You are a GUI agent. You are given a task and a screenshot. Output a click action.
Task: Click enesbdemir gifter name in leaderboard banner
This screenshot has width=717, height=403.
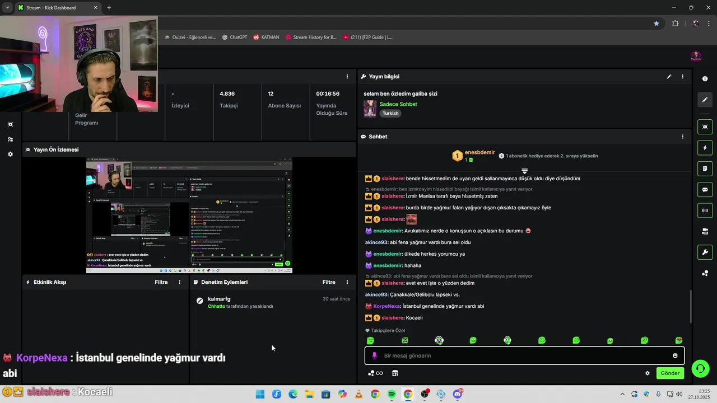[x=480, y=152]
